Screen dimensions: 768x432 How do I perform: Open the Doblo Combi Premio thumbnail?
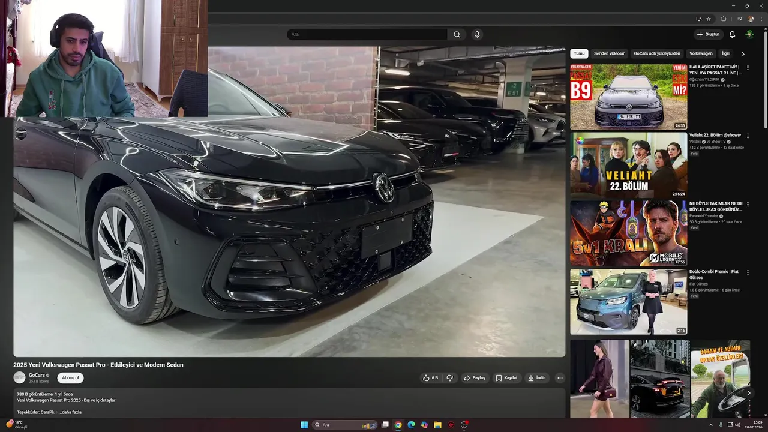[628, 302]
